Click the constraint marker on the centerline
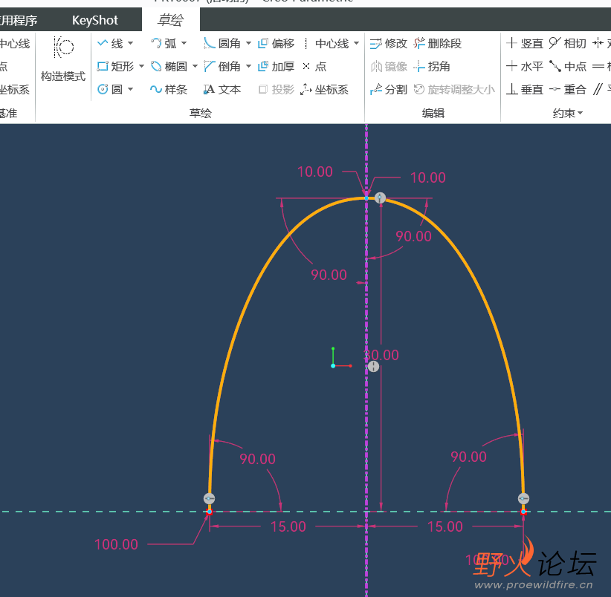This screenshot has width=611, height=597. coord(373,366)
